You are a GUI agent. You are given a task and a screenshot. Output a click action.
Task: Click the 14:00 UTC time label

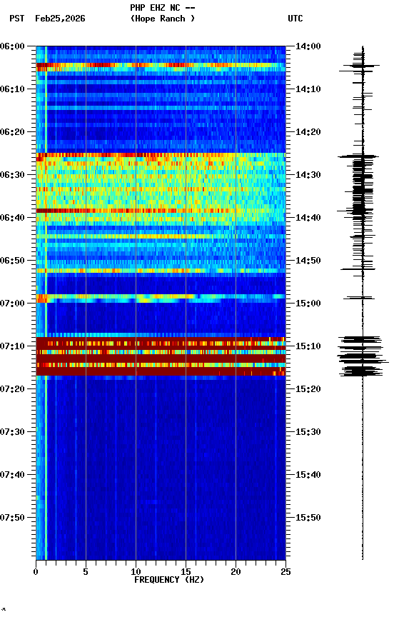(x=308, y=46)
